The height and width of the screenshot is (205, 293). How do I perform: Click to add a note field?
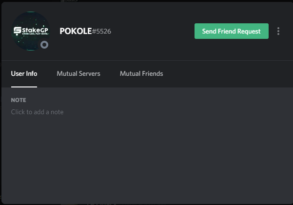coord(38,112)
